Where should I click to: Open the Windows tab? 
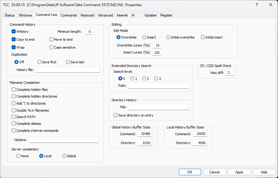click(x=25, y=15)
